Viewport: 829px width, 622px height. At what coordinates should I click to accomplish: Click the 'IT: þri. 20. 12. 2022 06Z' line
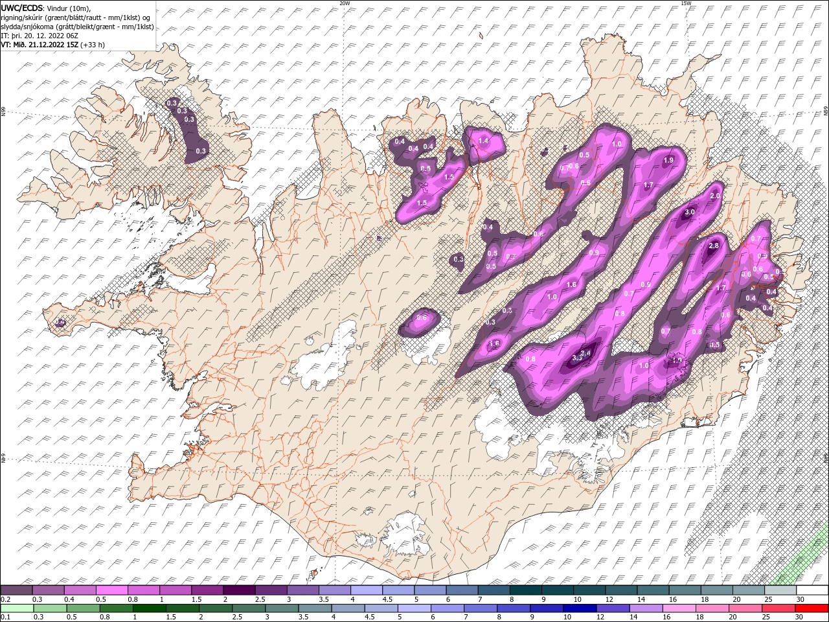click(x=40, y=36)
